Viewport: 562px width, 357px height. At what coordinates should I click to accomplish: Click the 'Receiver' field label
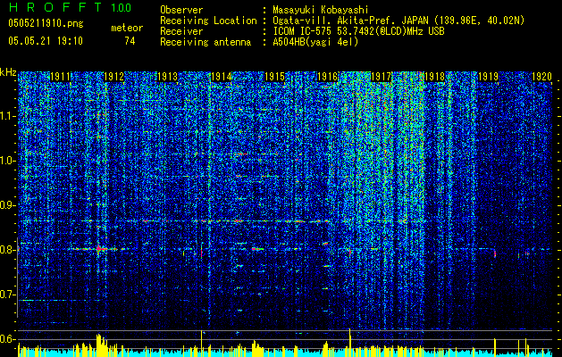(x=181, y=31)
